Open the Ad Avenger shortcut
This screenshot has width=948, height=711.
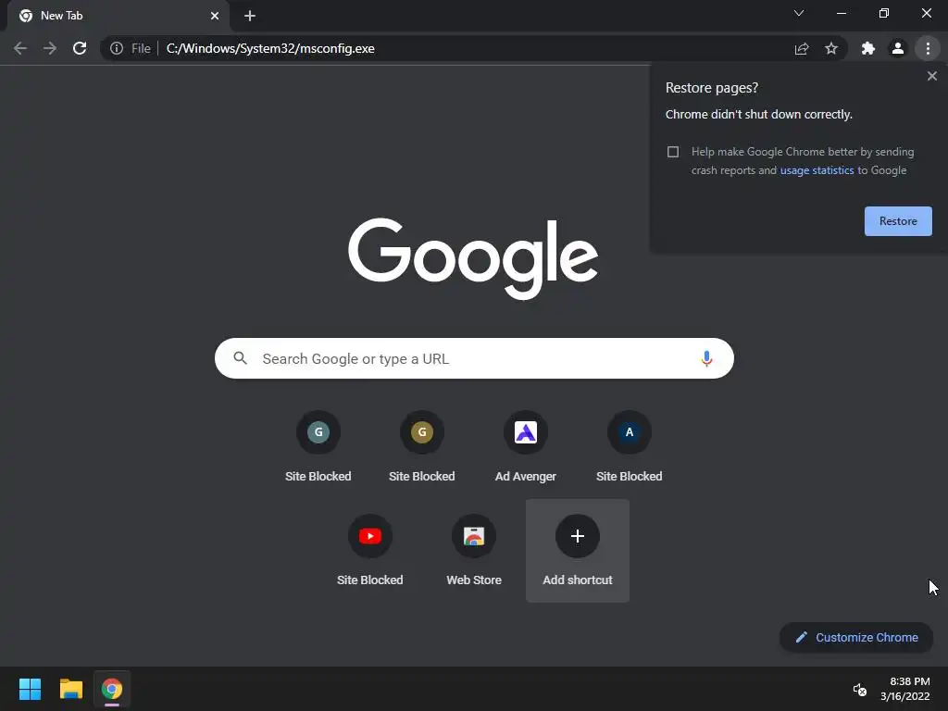point(526,447)
